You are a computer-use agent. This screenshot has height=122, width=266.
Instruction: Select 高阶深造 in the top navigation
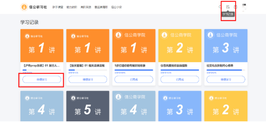pyautogui.click(x=86, y=7)
